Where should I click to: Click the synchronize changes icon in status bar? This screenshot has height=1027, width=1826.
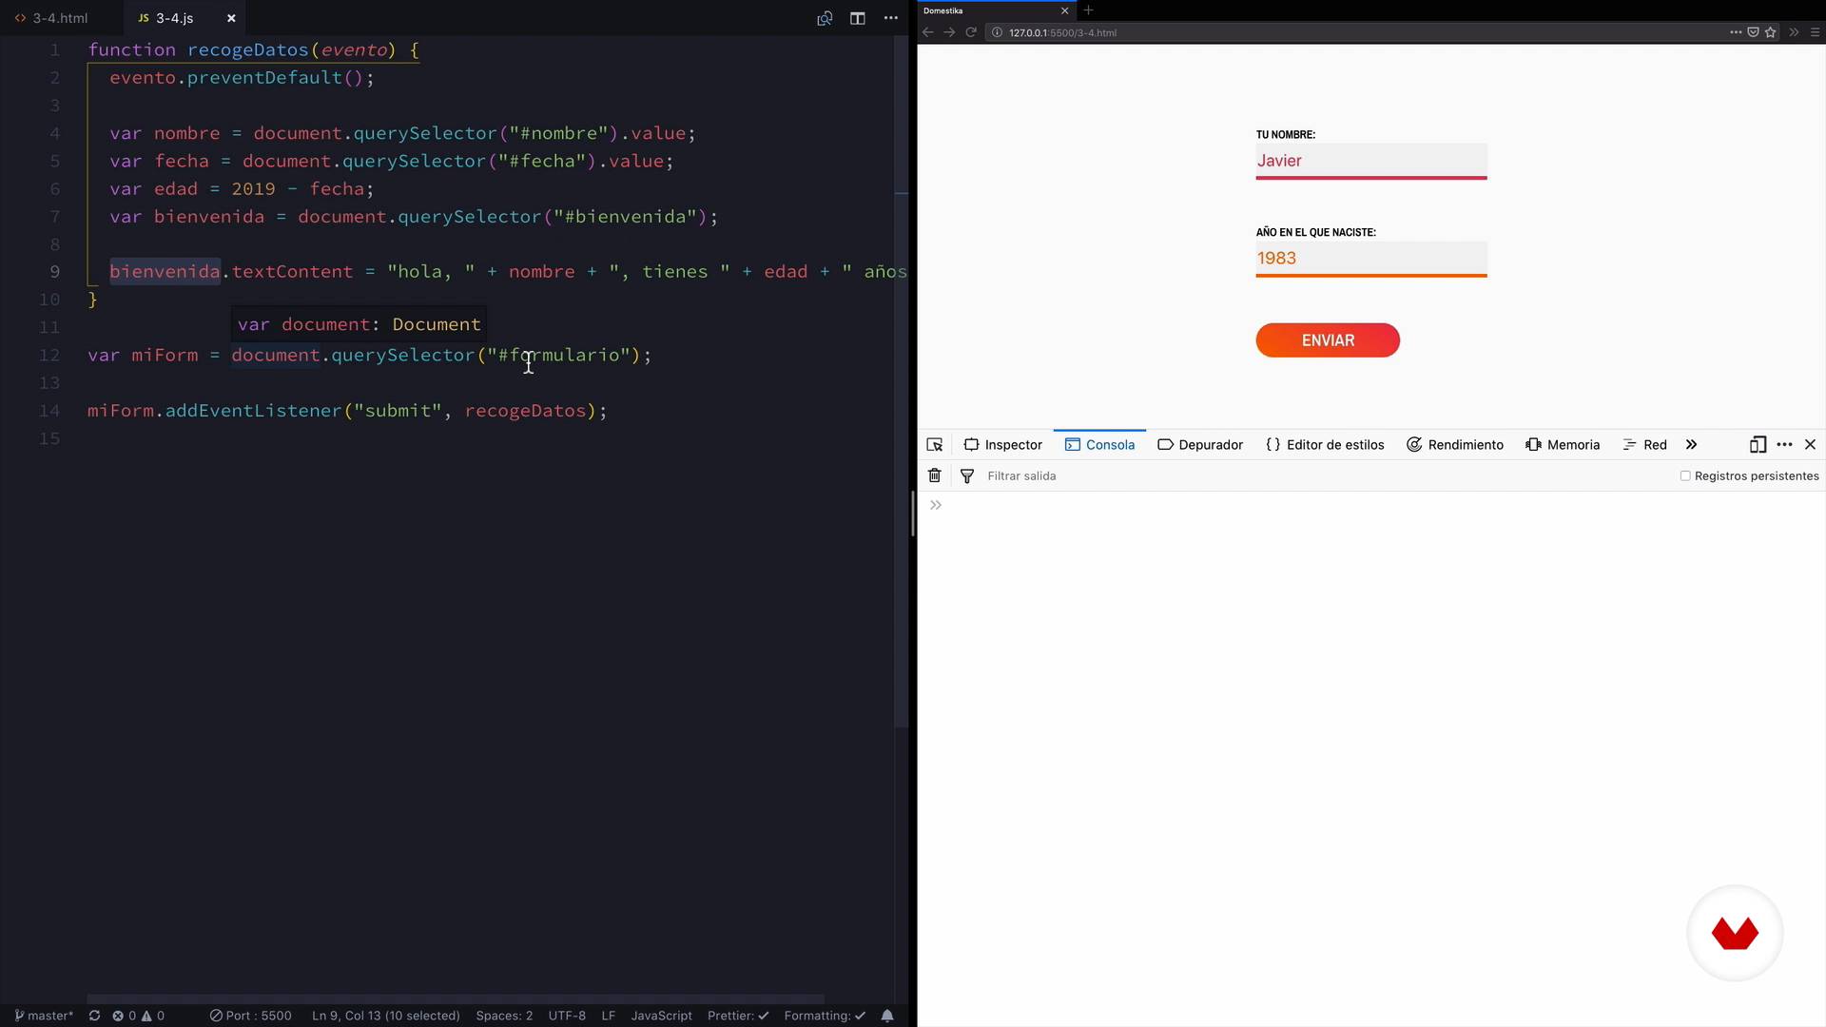tap(94, 1016)
